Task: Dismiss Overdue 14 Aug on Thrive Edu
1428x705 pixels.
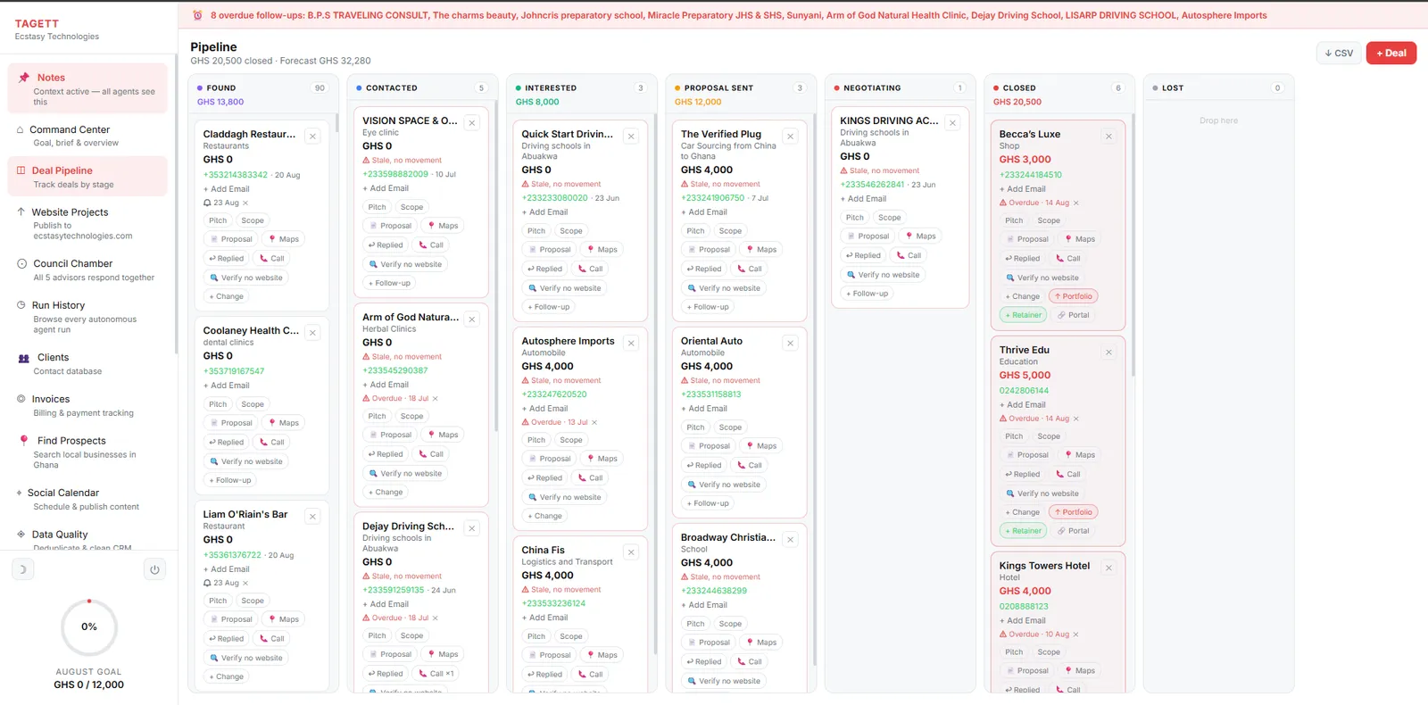Action: click(x=1075, y=419)
